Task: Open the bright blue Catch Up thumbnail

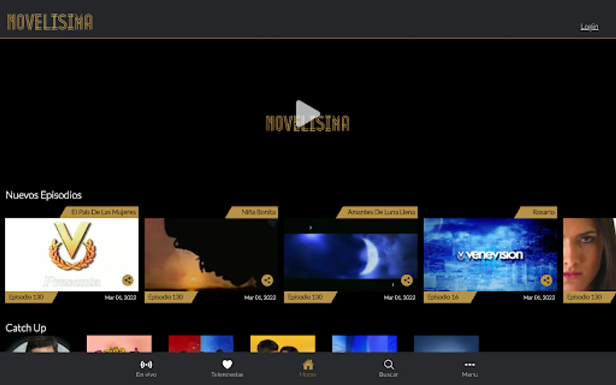Action: point(364,344)
